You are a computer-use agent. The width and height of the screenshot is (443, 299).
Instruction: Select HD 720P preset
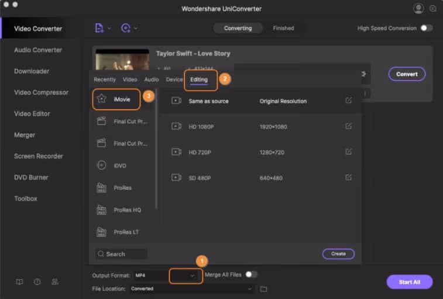pyautogui.click(x=260, y=152)
